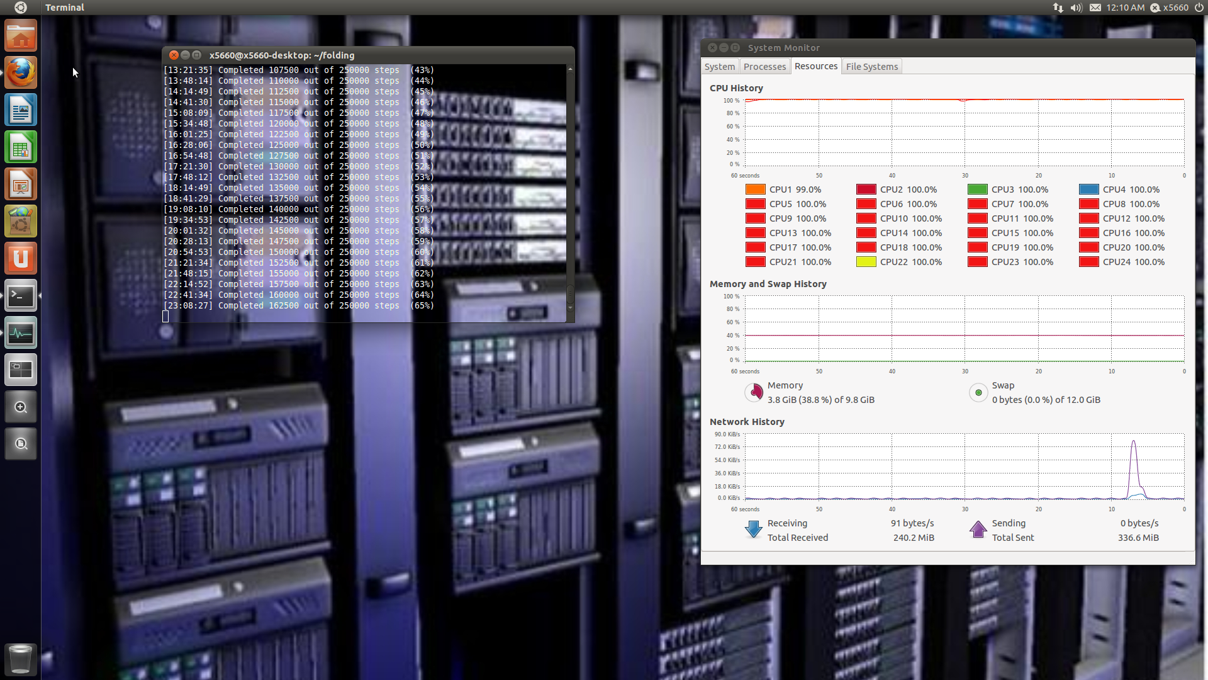Click '0 bytes (0.0 %) of 12.0 GiB' swap text
This screenshot has height=680, width=1208.
(1046, 400)
